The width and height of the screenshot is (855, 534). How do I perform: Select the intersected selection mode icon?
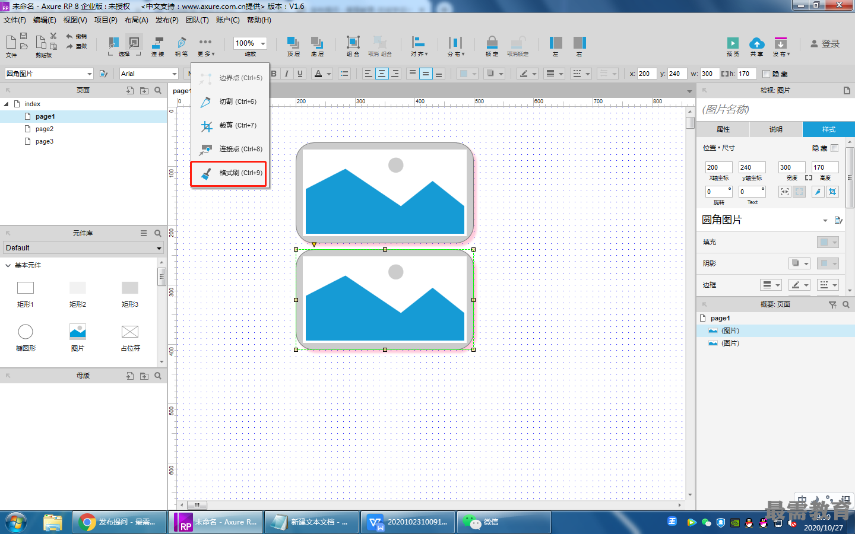tap(113, 43)
